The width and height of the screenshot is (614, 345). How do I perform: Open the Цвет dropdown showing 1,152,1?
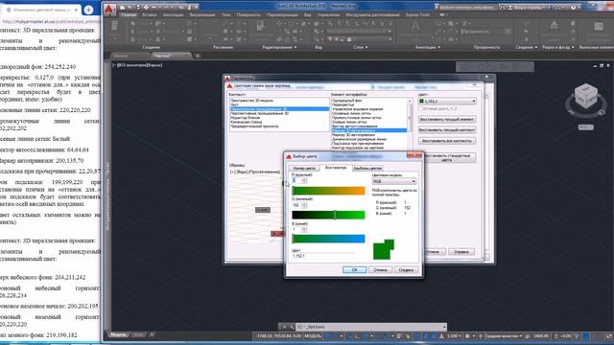pos(447,101)
